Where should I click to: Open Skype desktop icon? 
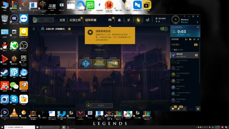14,100
